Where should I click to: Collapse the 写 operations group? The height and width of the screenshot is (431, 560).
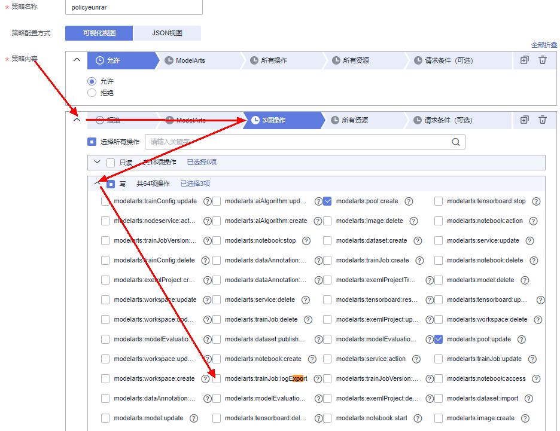tap(97, 183)
